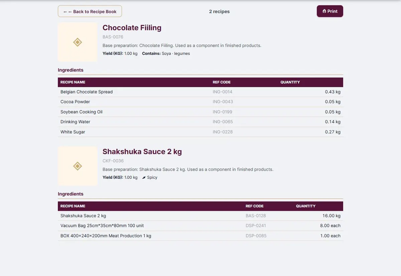Select the BOX 400×240×200mm Meat Production row

(200, 236)
